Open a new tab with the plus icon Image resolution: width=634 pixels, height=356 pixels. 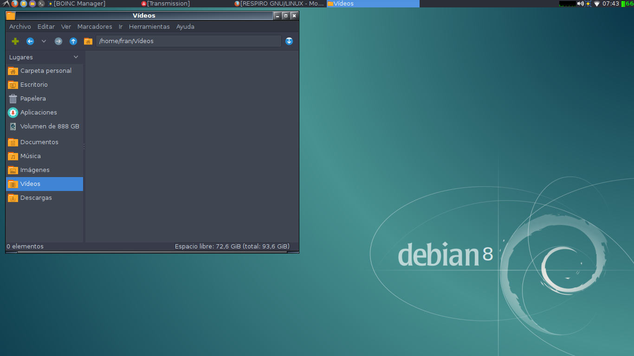pyautogui.click(x=15, y=41)
